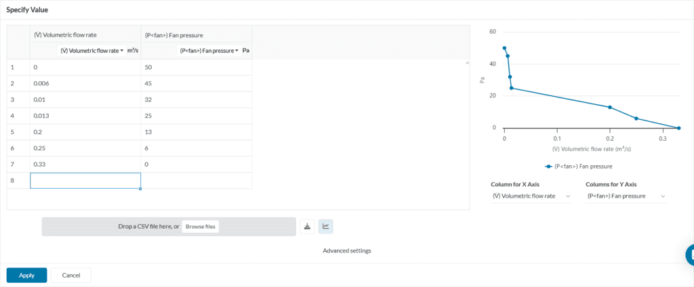Click the Cancel button

point(71,275)
